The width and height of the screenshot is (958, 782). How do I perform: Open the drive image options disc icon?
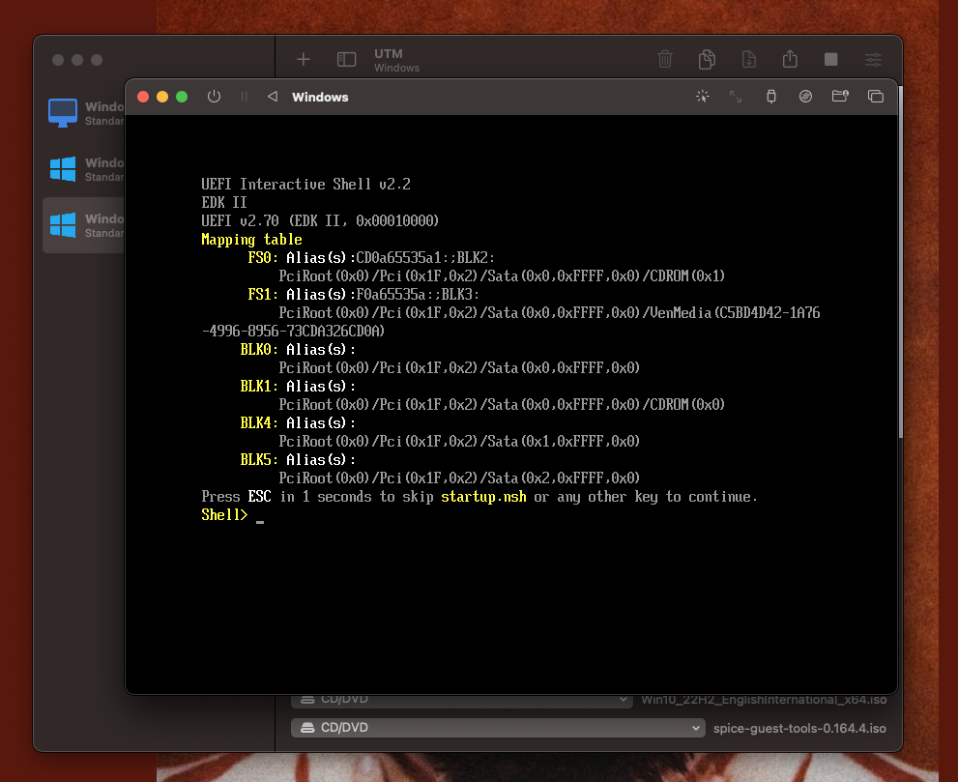tap(805, 97)
